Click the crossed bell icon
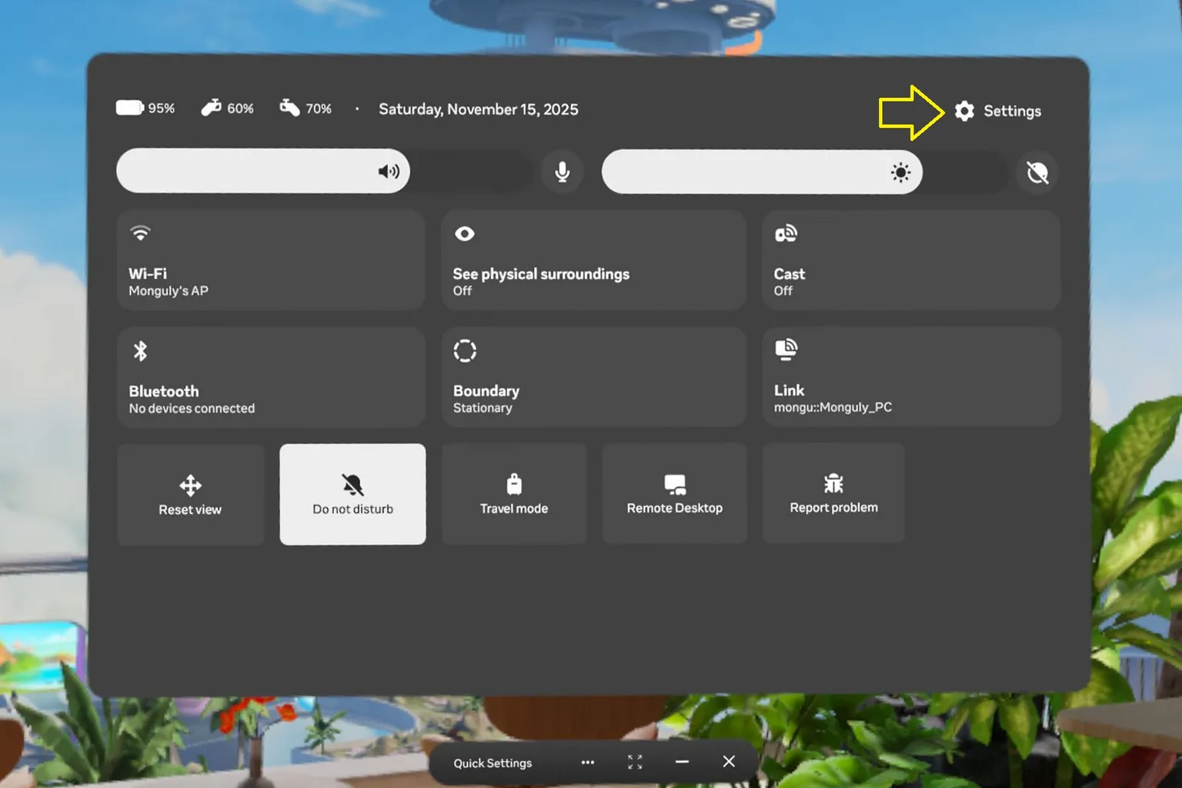This screenshot has width=1182, height=788. (352, 485)
